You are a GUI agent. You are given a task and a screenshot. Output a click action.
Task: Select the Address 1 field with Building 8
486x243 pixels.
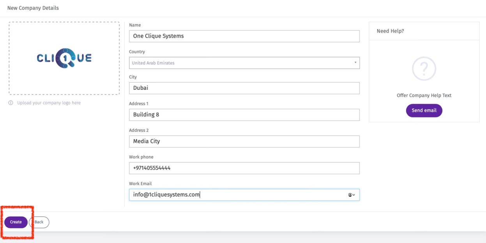pyautogui.click(x=244, y=115)
